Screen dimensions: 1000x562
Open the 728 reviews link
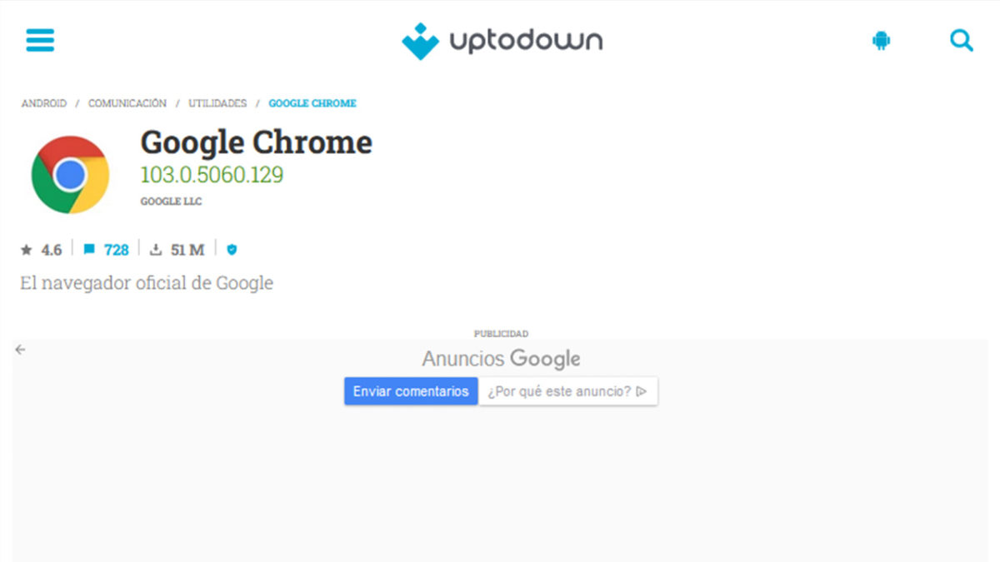(x=116, y=250)
